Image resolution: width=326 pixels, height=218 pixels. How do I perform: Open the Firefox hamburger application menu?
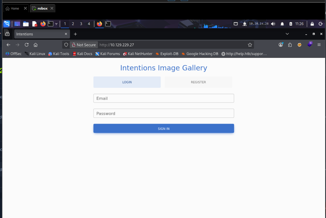(x=319, y=45)
